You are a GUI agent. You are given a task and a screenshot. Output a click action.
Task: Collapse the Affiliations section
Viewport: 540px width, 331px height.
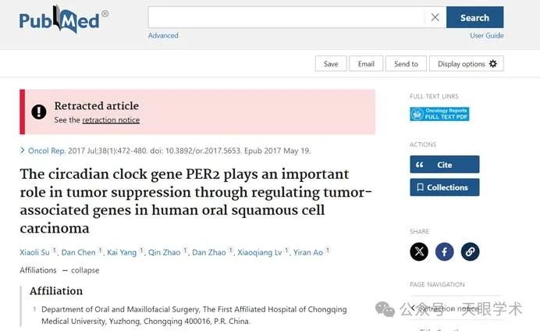point(81,270)
